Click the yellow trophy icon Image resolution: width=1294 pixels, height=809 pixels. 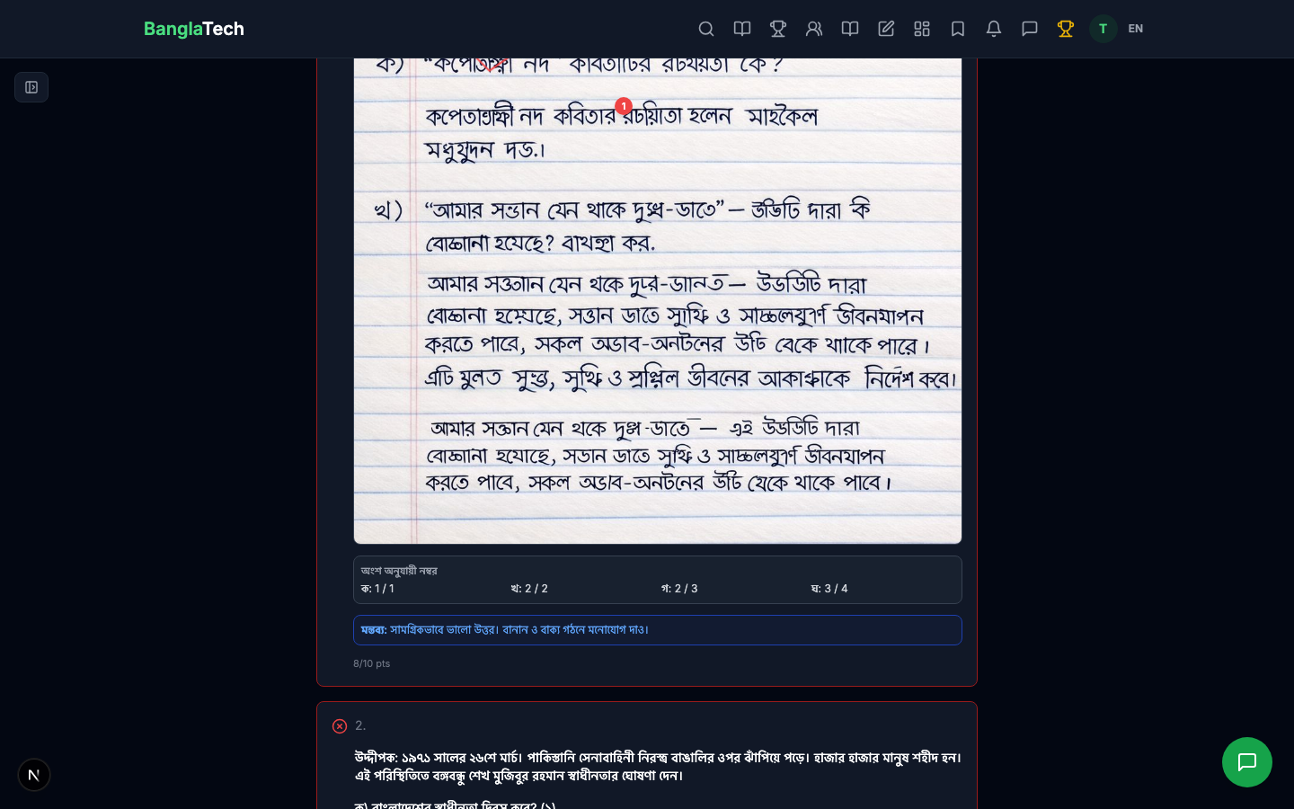click(1066, 29)
